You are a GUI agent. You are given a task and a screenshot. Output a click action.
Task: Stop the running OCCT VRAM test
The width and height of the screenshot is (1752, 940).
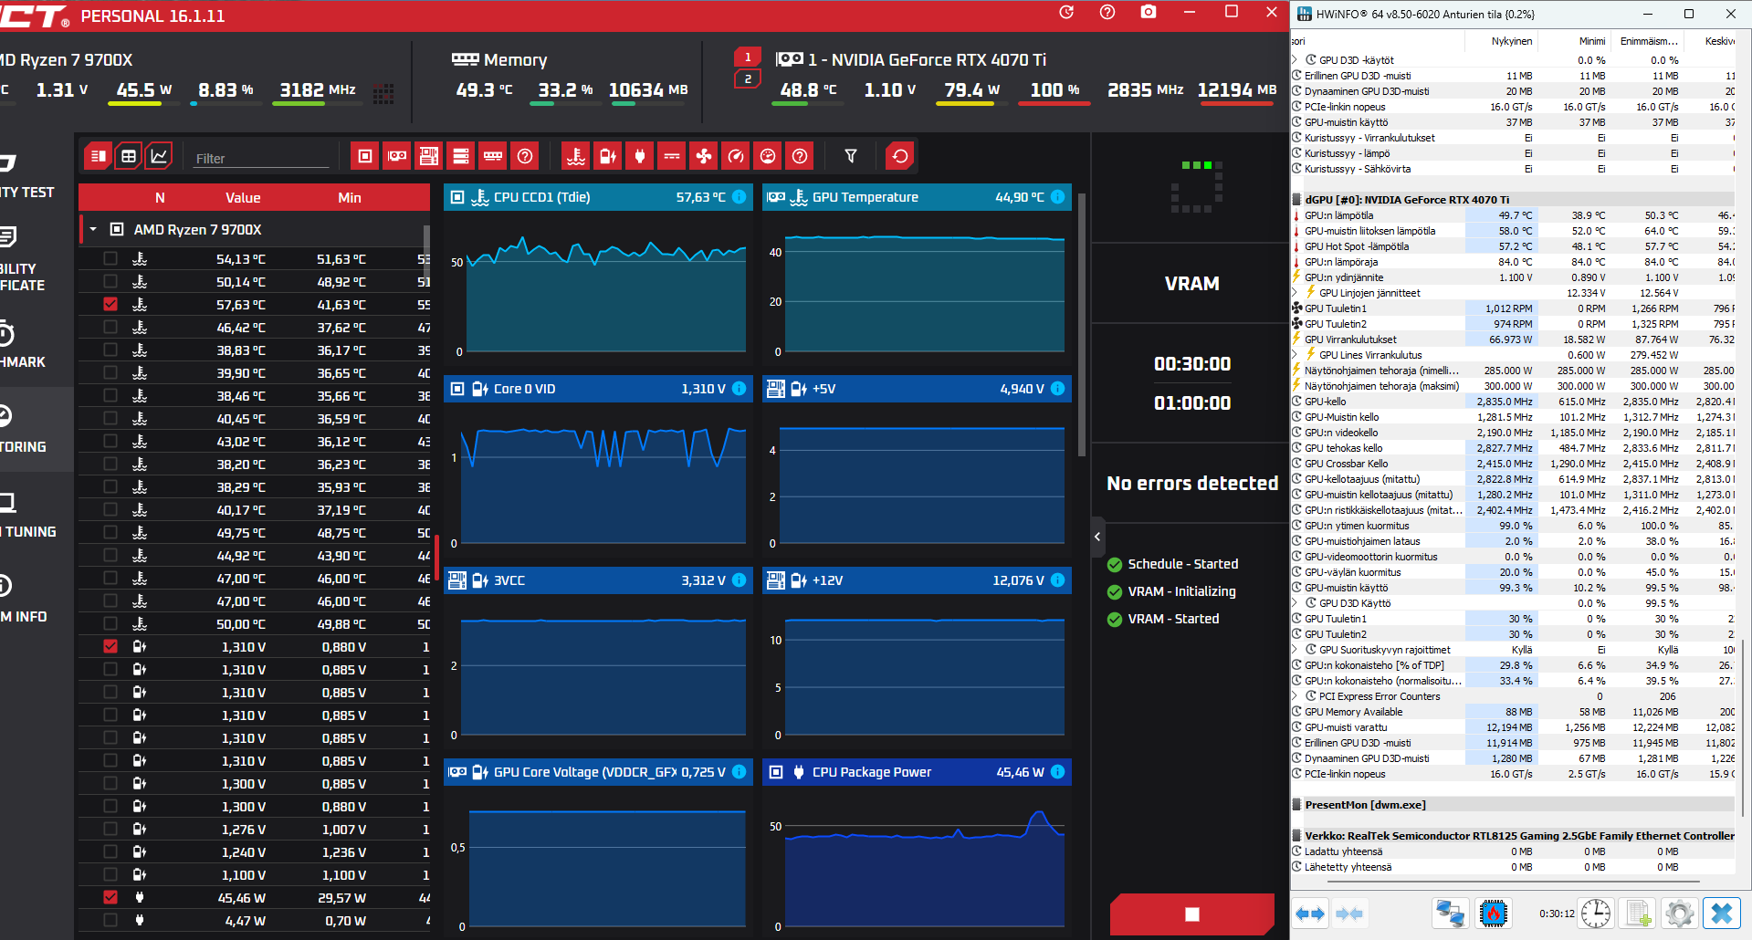tap(1192, 914)
